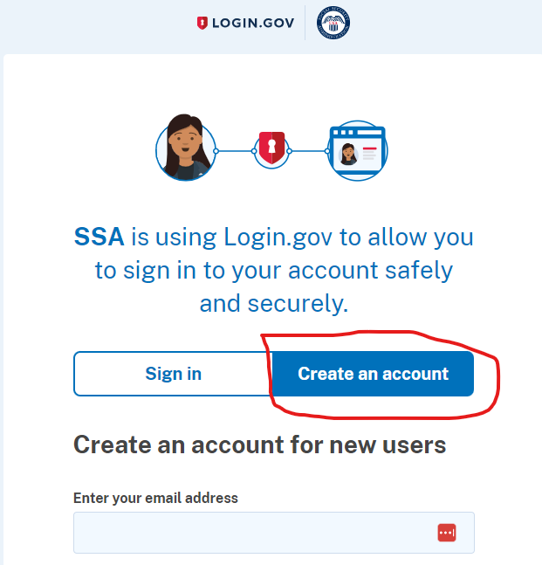Click the LOGIN.GOV wordmark text
542x565 pixels.
253,23
